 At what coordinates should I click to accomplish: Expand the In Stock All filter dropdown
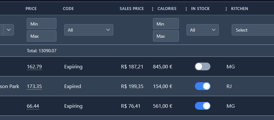[x=203, y=30]
